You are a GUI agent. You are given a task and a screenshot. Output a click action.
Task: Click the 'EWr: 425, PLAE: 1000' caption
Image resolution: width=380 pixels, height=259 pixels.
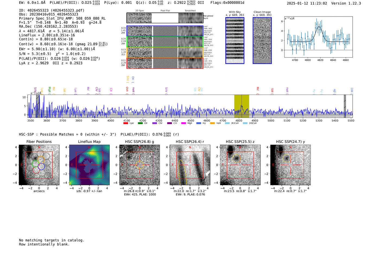pyautogui.click(x=140, y=195)
